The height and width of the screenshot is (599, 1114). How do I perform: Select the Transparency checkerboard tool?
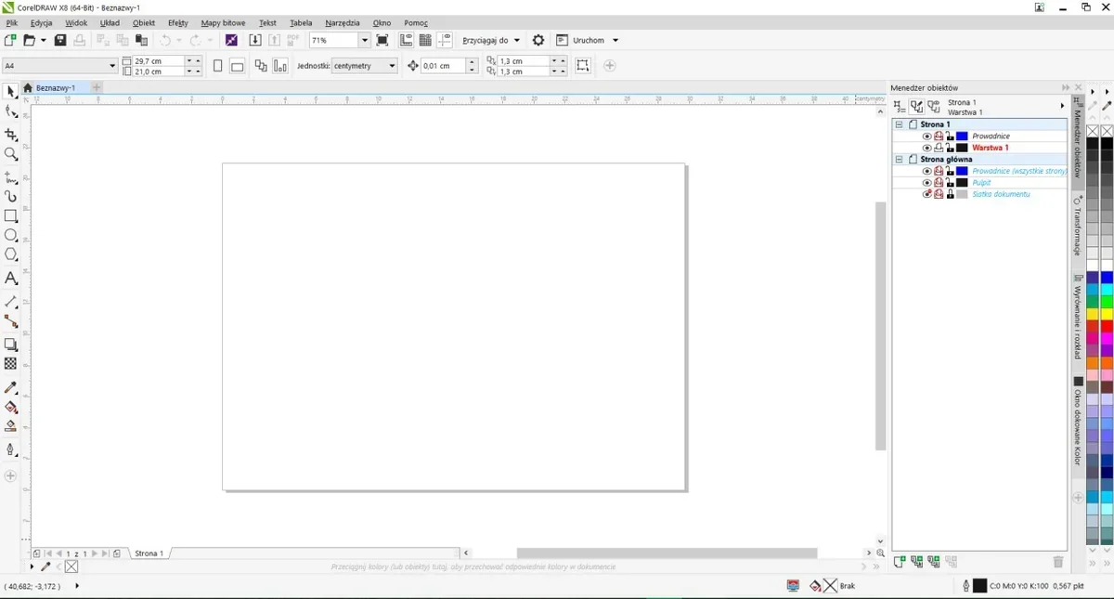pyautogui.click(x=11, y=364)
